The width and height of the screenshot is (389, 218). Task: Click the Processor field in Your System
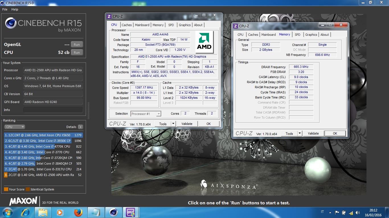coord(53,70)
